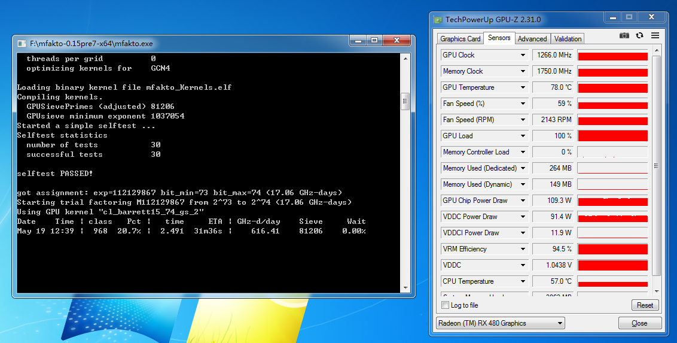Click the 78.0 °C GPU Temperature value

(553, 87)
